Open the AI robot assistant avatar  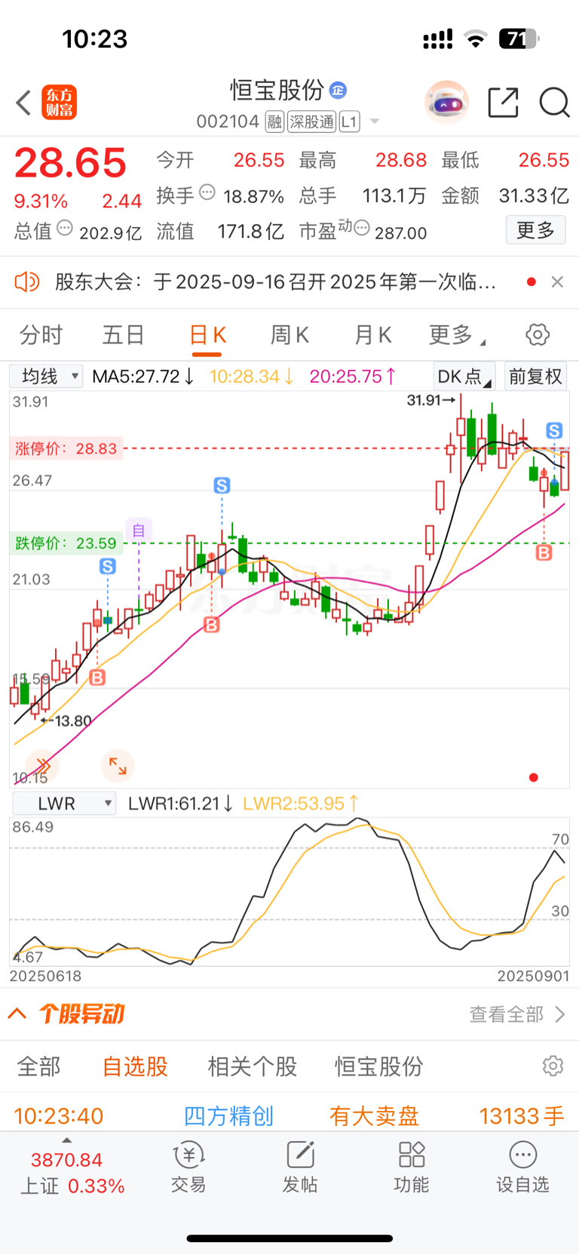pyautogui.click(x=447, y=102)
